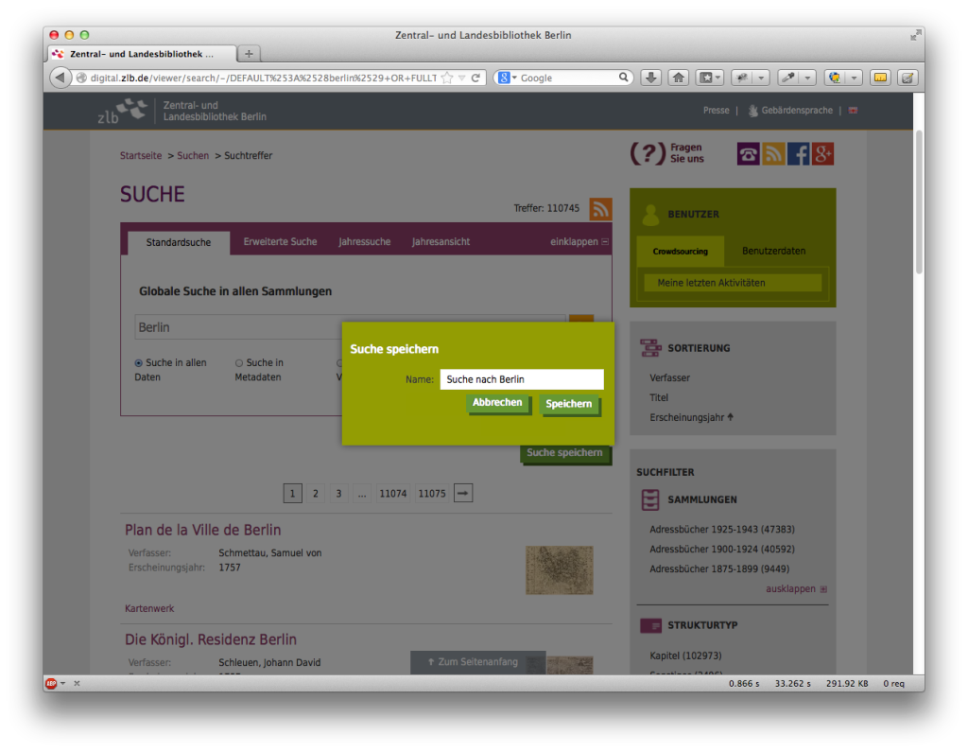The height and width of the screenshot is (752, 968).
Task: Click the zlb logo in the header
Action: pos(122,111)
